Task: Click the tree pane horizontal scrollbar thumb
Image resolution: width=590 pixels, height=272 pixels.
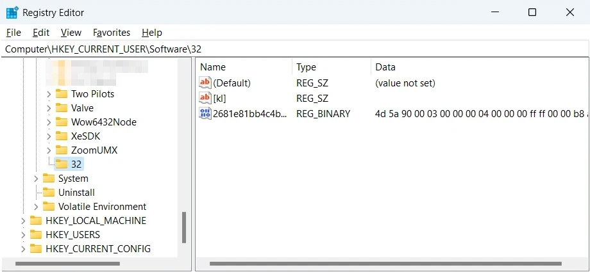Action: (67, 264)
